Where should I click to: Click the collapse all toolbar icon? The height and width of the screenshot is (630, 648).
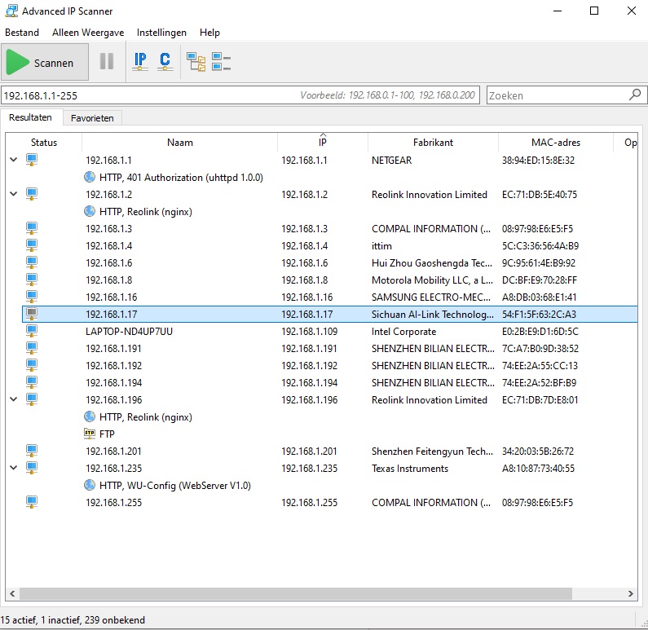(x=221, y=62)
